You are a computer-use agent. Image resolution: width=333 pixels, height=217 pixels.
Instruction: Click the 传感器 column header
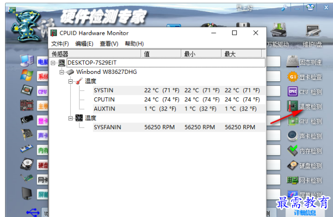point(95,54)
